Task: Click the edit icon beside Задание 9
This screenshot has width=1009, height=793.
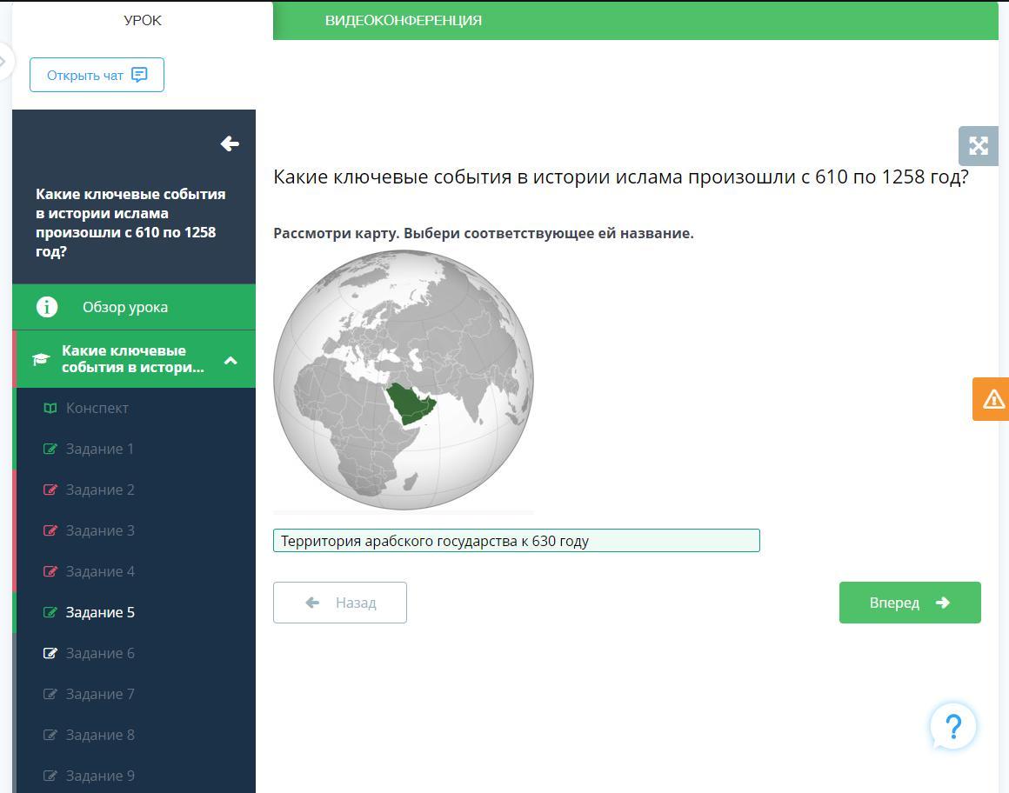Action: pos(50,776)
